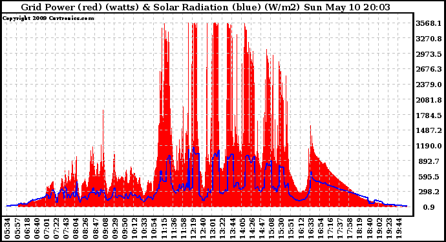Click the 16:12 time label
The image size is (446, 242).
click(300, 228)
